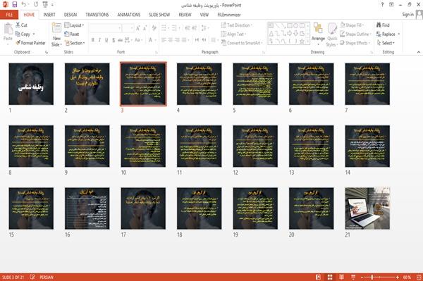The width and height of the screenshot is (423, 281).
Task: Toggle Italic formatting
Action: point(99,40)
